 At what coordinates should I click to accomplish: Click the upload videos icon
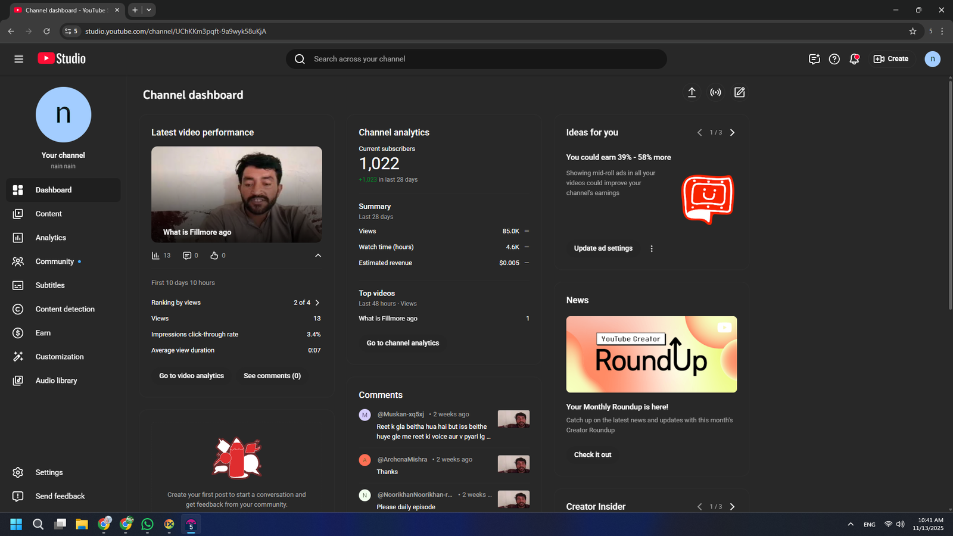(692, 92)
